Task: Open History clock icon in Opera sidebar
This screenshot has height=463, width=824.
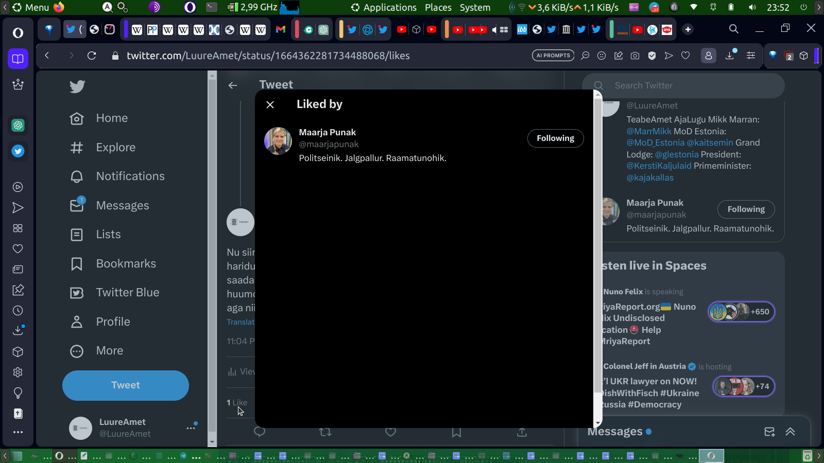Action: point(18,311)
